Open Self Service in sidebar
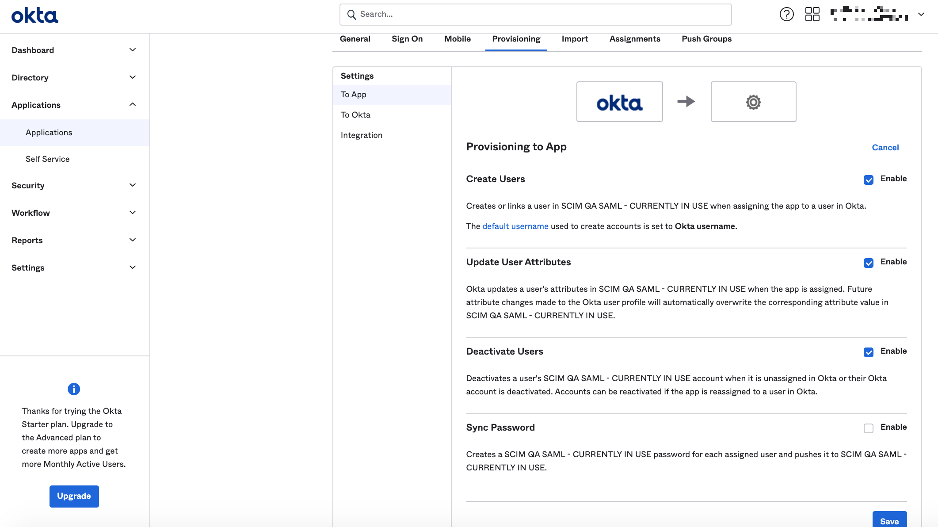Screen dimensions: 938x527 tap(74, 159)
